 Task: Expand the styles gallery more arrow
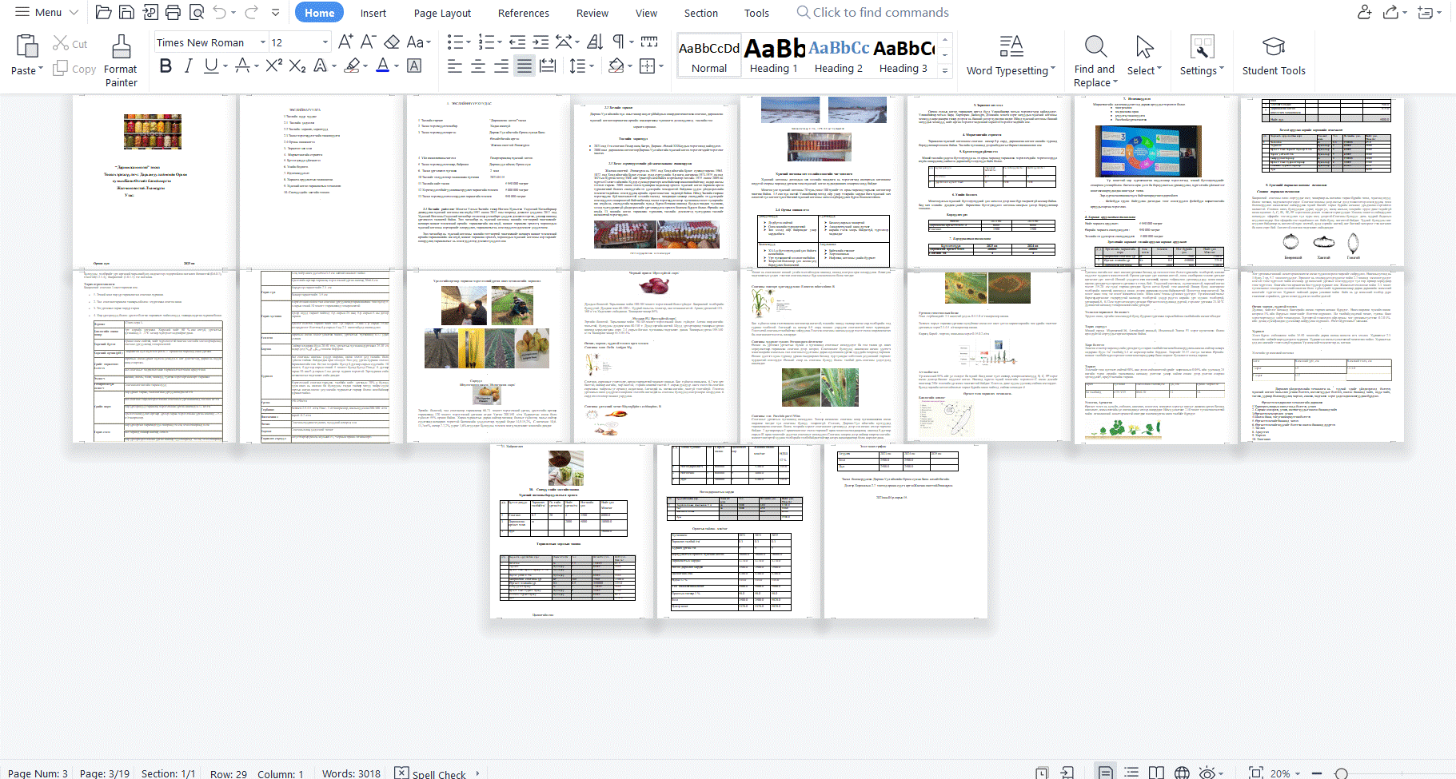pyautogui.click(x=944, y=70)
